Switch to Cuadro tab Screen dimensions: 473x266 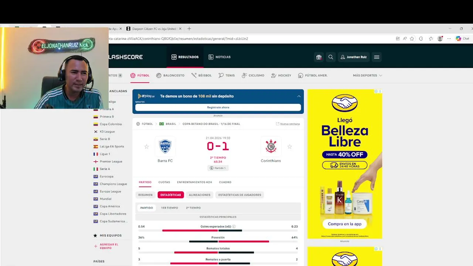click(x=225, y=182)
